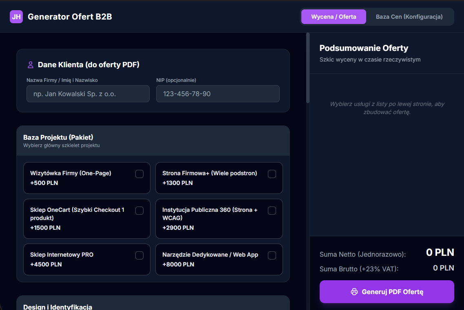Click the Wybierz główny szkielet projektu subtitle
This screenshot has width=464, height=310.
point(62,145)
